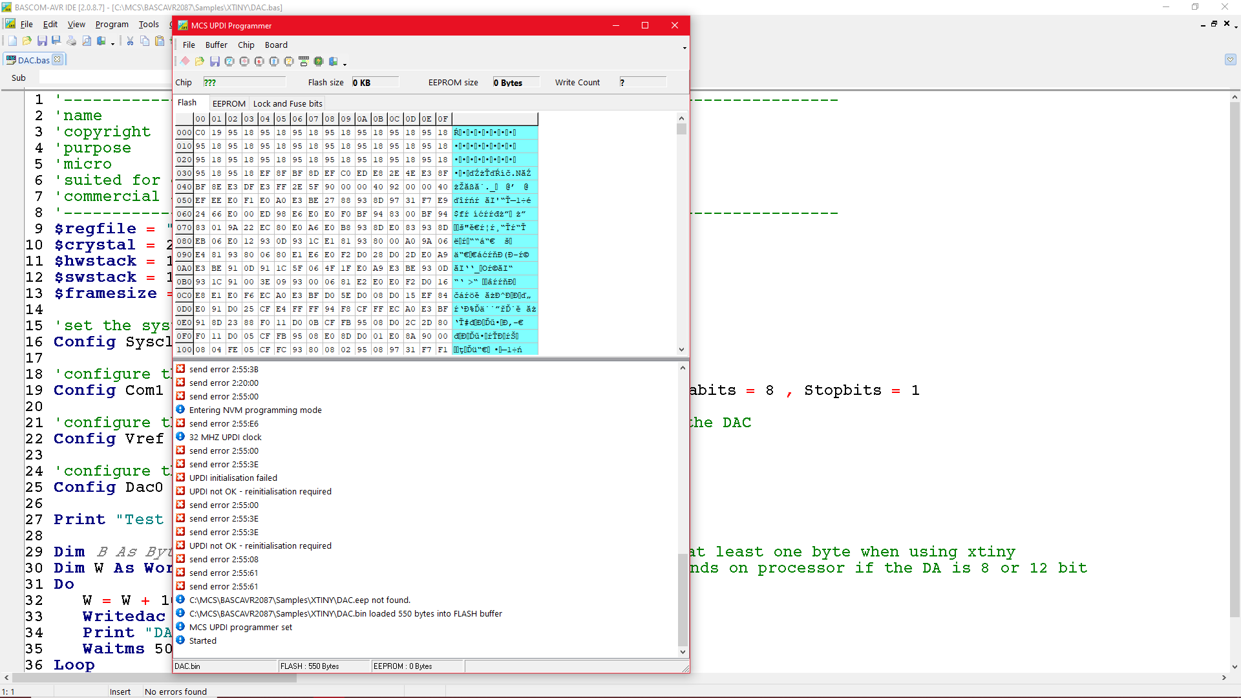This screenshot has width=1241, height=698.
Task: Cut selection with scissors icon
Action: 130,41
